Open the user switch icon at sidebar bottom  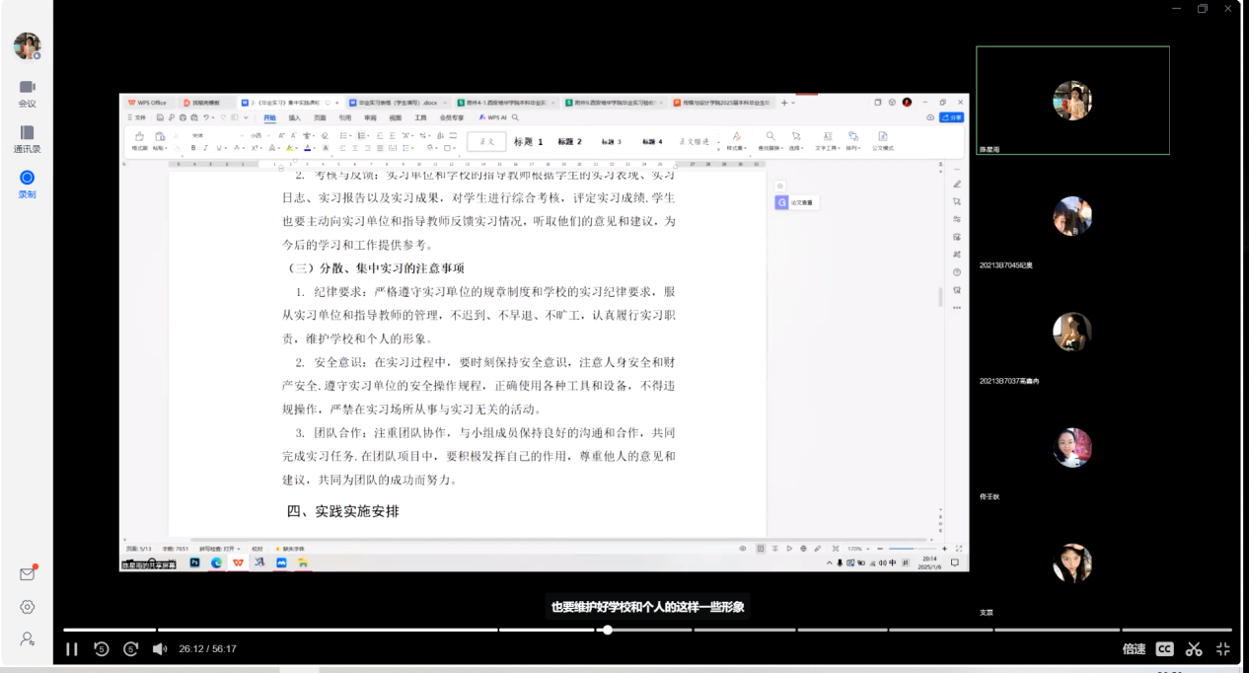(28, 639)
